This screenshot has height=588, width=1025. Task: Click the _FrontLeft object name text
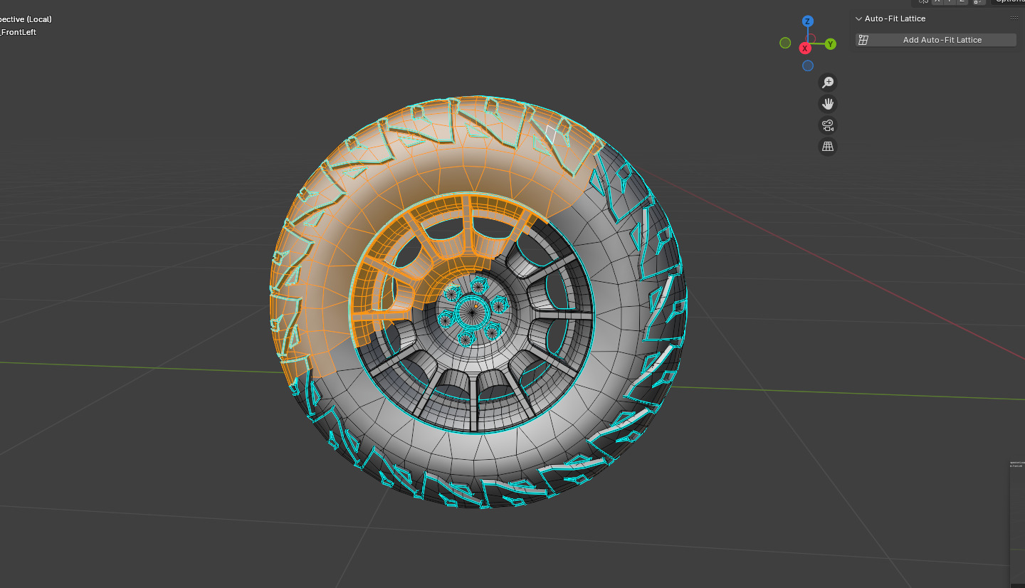click(x=19, y=32)
